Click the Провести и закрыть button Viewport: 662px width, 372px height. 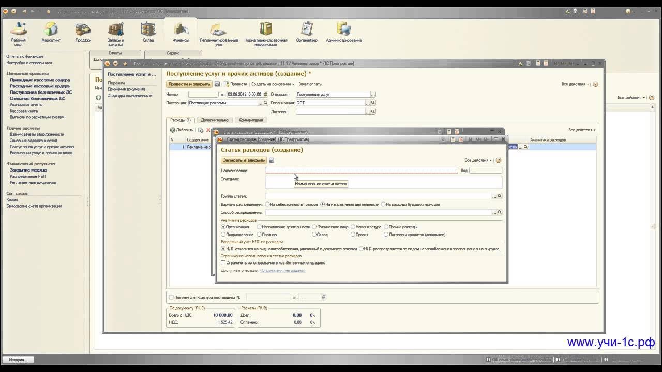point(189,84)
